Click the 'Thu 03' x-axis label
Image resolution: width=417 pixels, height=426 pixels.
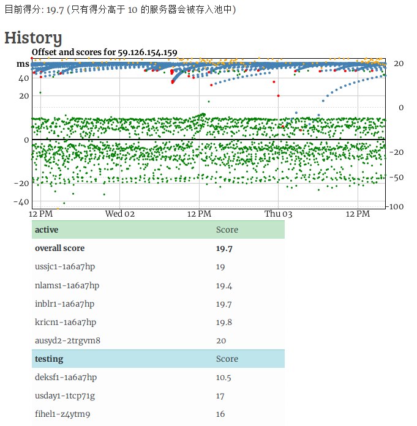point(278,214)
